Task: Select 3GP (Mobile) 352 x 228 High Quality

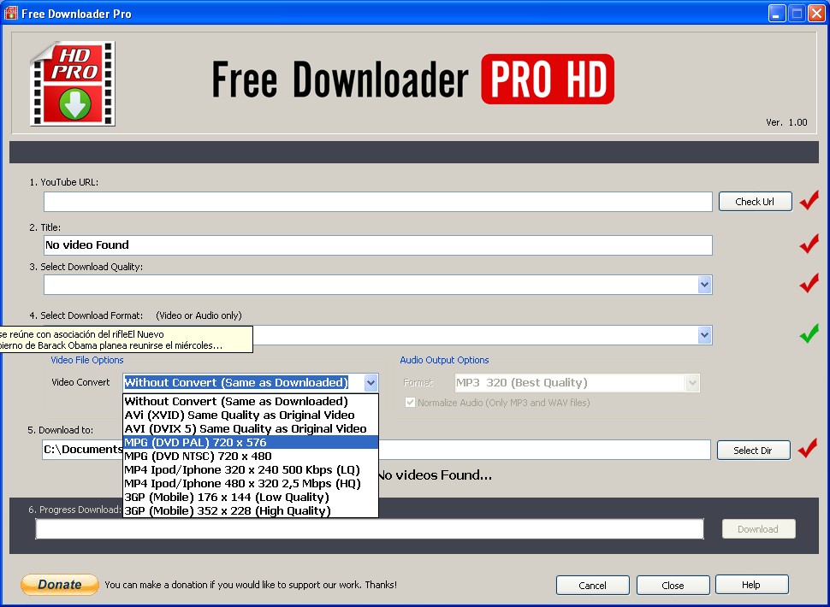Action: coord(251,510)
